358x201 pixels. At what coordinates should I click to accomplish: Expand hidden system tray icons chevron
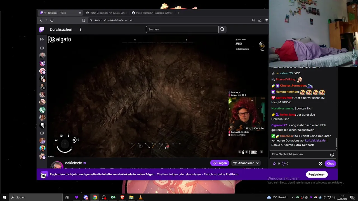click(293, 197)
